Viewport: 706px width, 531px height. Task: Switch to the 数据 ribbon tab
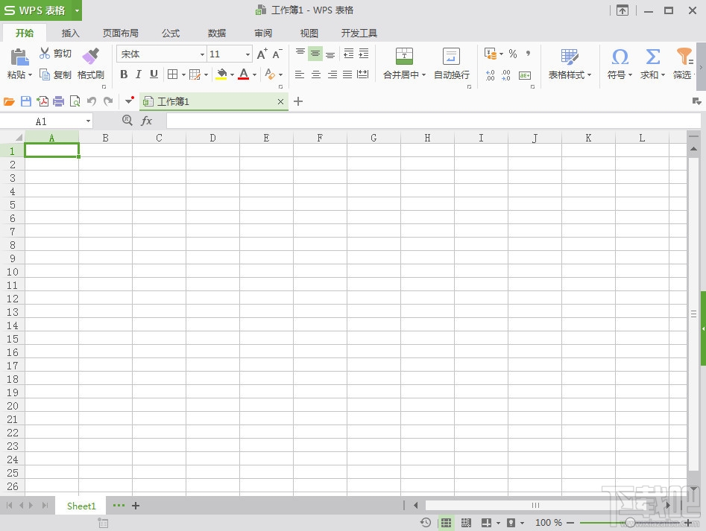[216, 33]
